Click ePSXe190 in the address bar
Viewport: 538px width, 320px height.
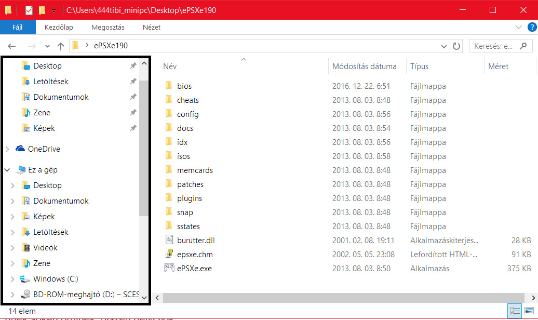[111, 46]
